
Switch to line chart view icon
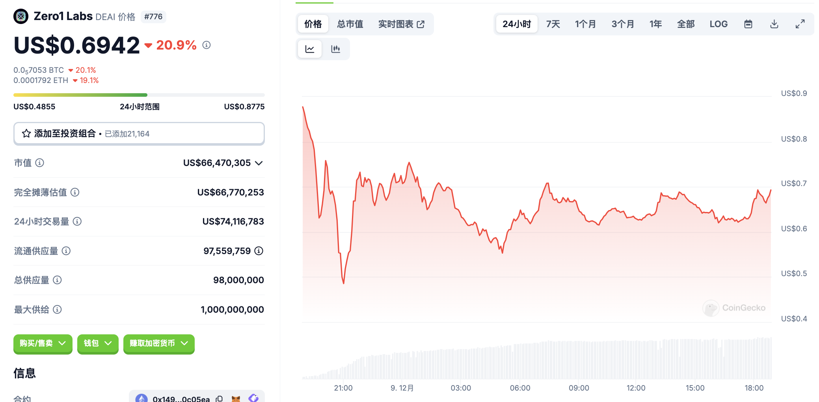[x=310, y=49]
